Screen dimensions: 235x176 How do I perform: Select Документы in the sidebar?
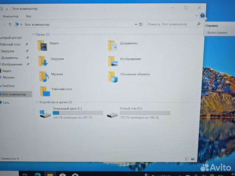click(x=9, y=58)
